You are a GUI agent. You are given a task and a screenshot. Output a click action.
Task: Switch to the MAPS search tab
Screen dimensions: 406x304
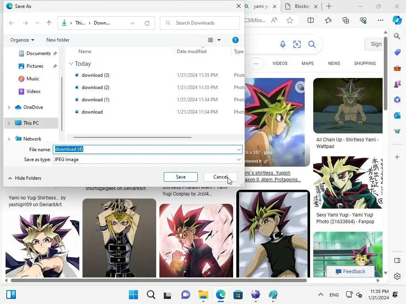point(307,63)
